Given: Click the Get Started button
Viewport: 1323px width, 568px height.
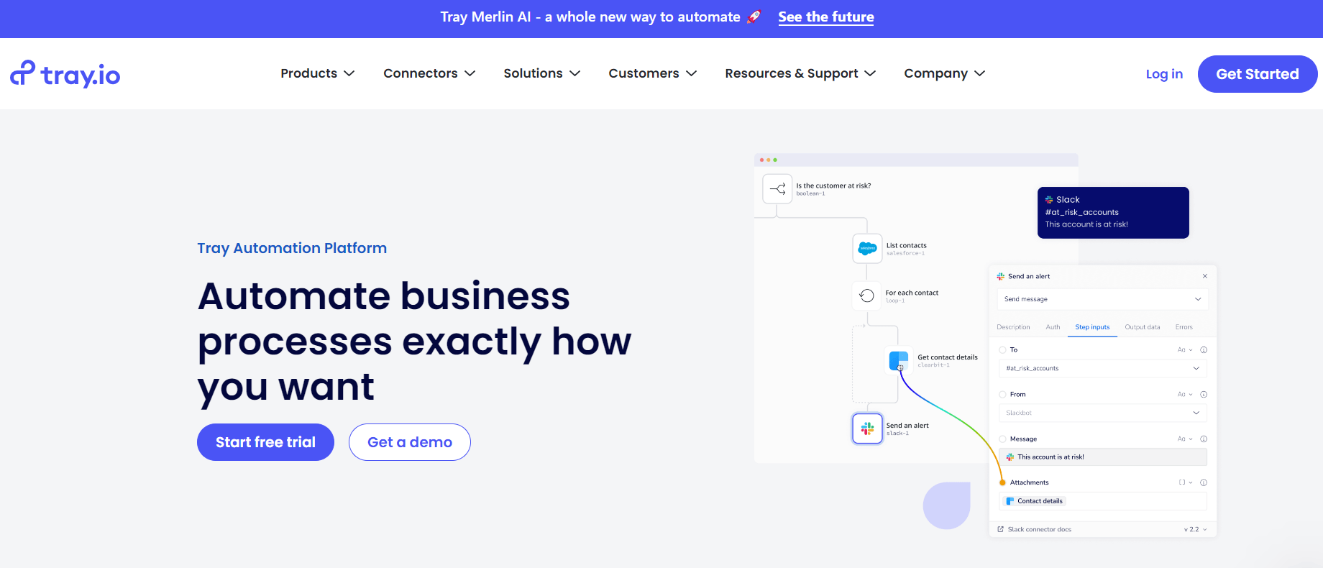Looking at the screenshot, I should point(1257,74).
